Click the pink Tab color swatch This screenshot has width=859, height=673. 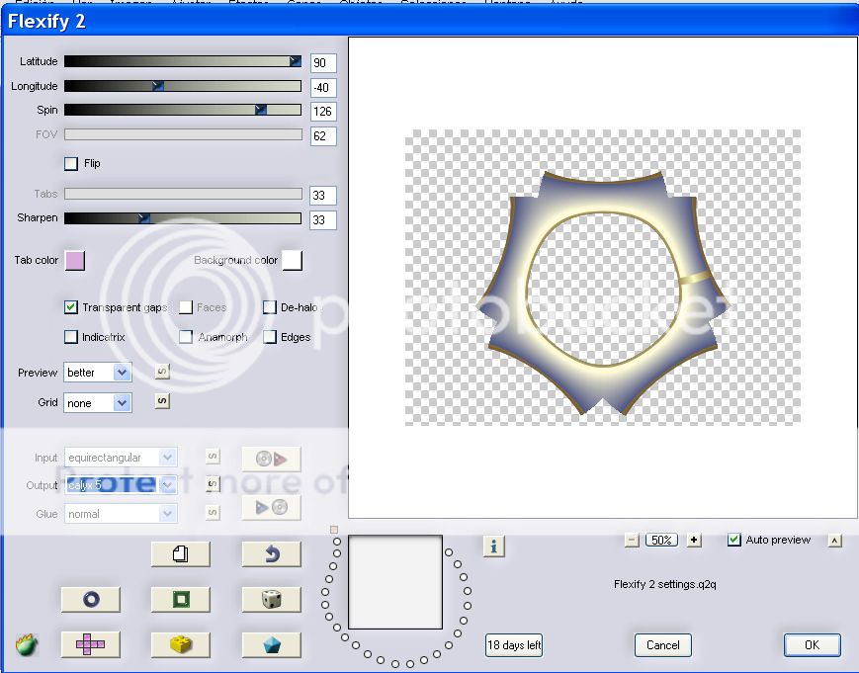[x=75, y=261]
